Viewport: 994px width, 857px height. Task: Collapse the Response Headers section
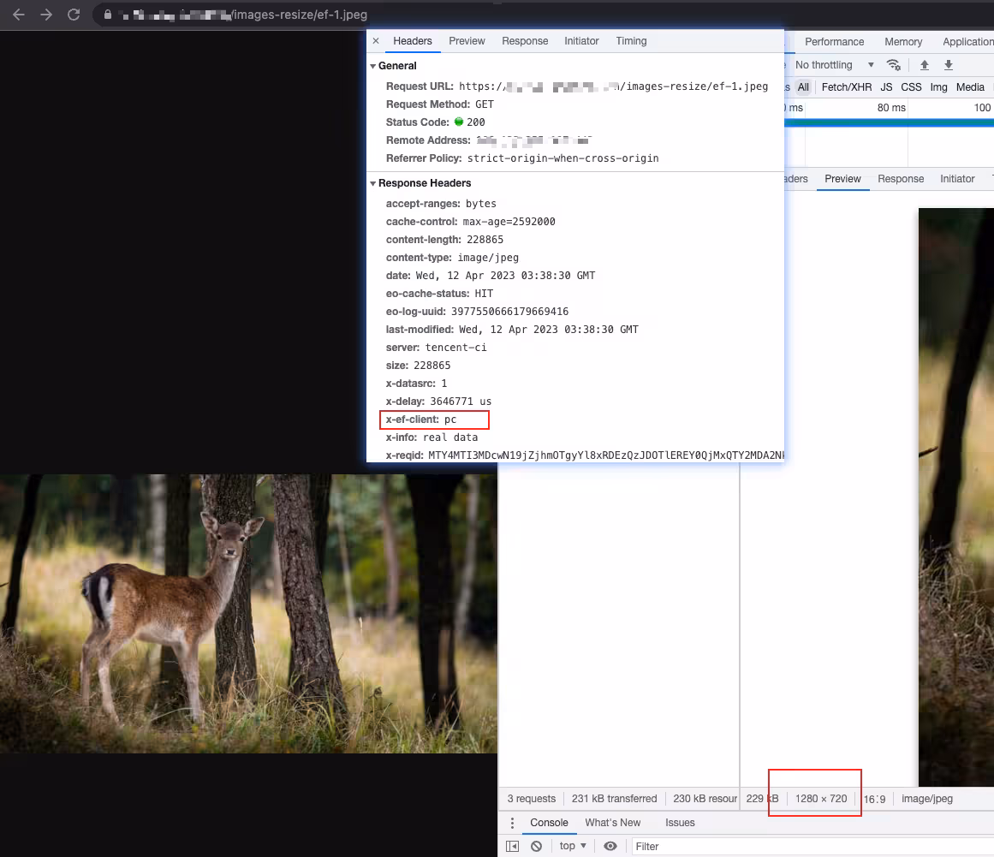(x=373, y=183)
